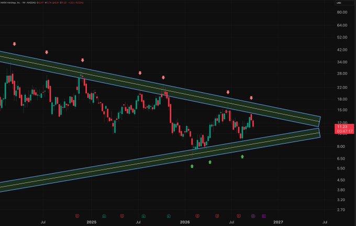Click the 64.00 price axis label
Image resolution: width=356 pixels, height=226 pixels.
tap(342, 25)
